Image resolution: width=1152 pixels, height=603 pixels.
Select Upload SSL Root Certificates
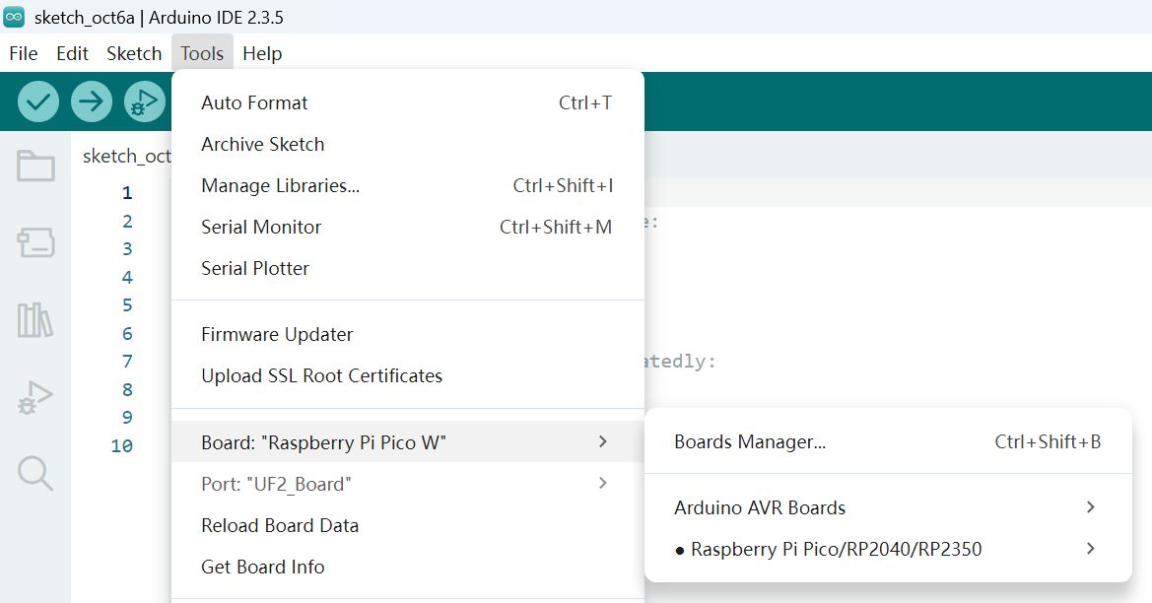408,375
